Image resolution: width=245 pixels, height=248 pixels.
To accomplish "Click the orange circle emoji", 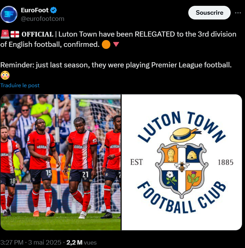I will tap(106, 44).
